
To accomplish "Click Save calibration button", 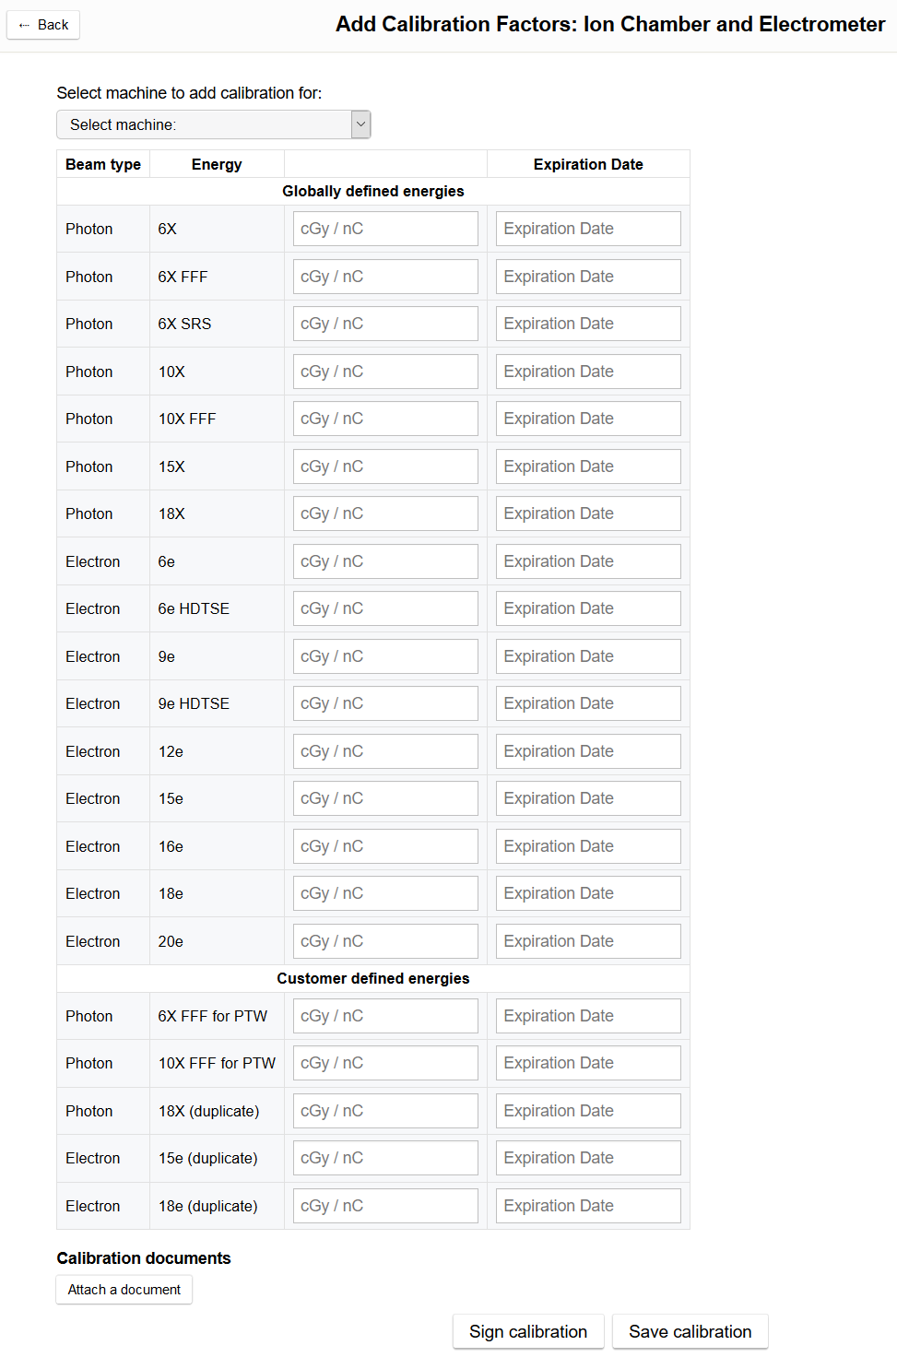I will pos(690,1331).
